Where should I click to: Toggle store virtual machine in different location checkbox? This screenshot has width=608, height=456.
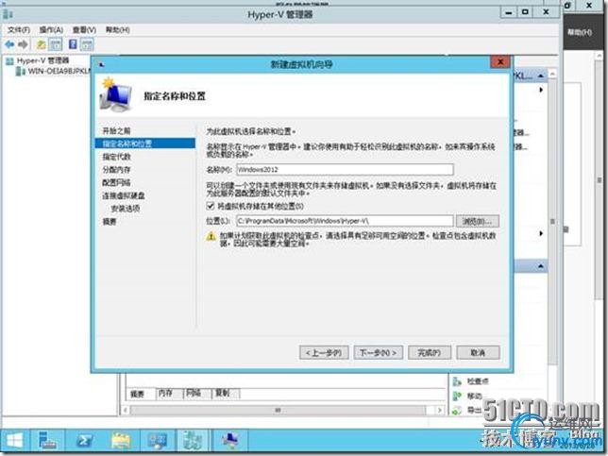pyautogui.click(x=211, y=206)
